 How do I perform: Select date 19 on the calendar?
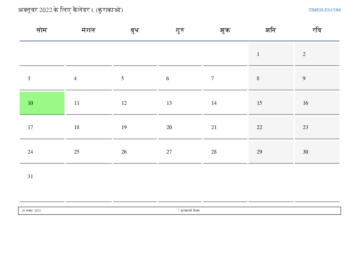click(135, 127)
